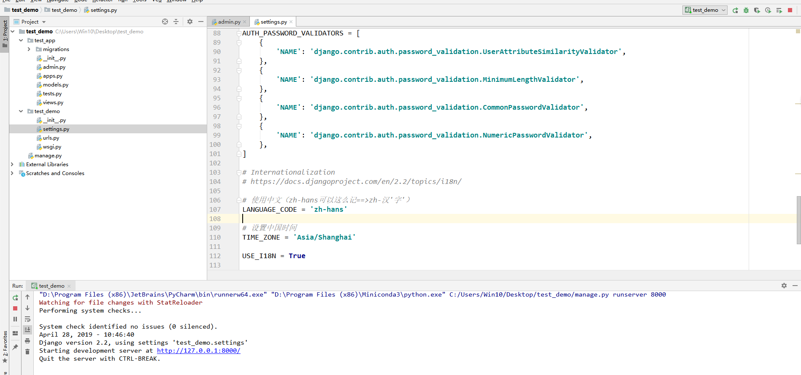Screen dimensions: 801x375
Task: Run test_demo with coverage
Action: [757, 10]
